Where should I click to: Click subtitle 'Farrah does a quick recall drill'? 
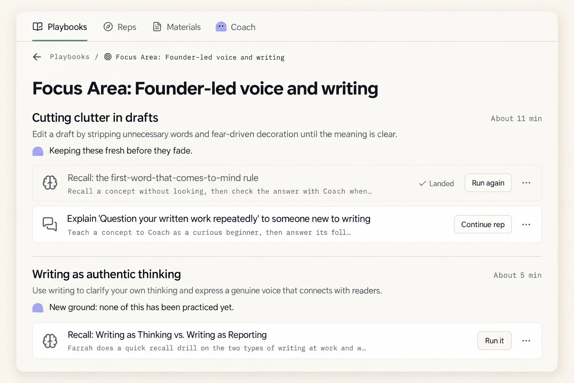coord(217,348)
